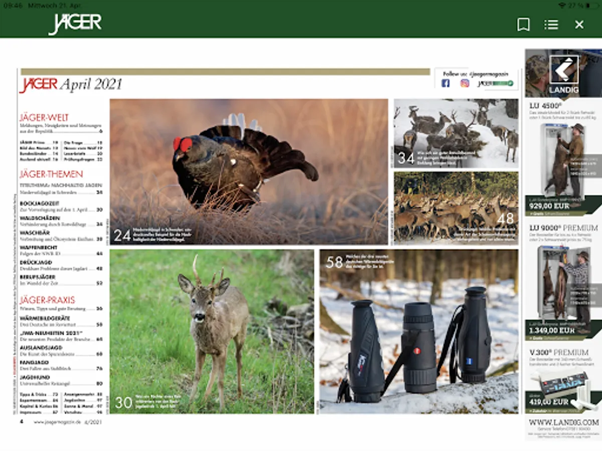
Task: Select the JÄGER-THEMEN section heading
Action: point(51,174)
